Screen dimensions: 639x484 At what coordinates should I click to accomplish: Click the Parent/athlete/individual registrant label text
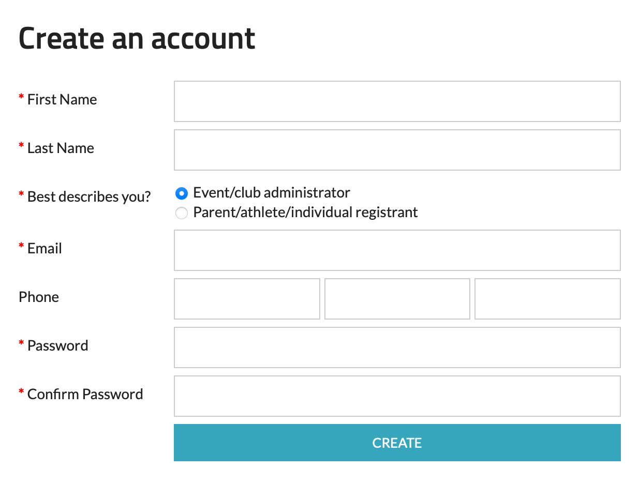pos(305,213)
